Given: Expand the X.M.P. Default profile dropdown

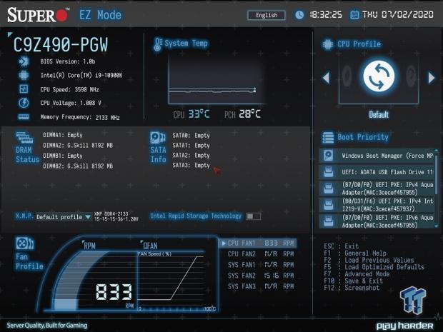Looking at the screenshot, I should (64, 217).
